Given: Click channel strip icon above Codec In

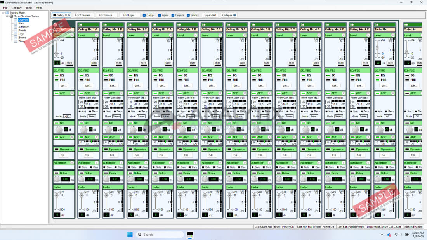Looking at the screenshot, I should point(406,25).
